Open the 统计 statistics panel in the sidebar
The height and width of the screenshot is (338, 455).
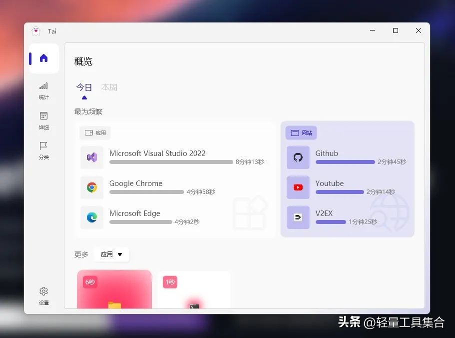[43, 91]
